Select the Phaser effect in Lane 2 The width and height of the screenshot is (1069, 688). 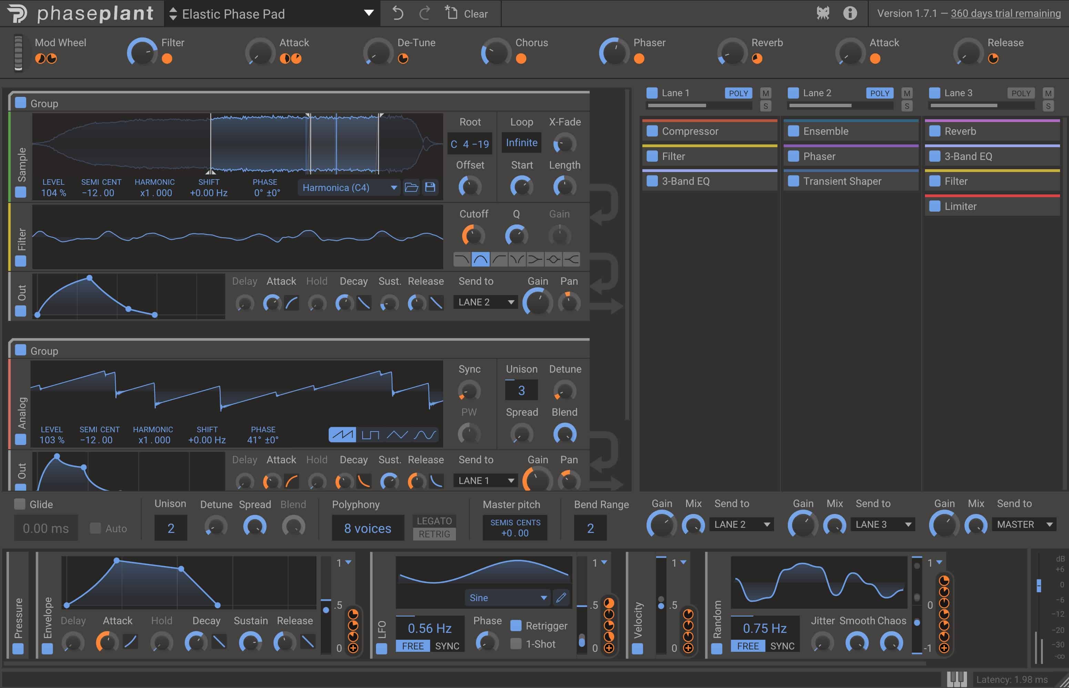coord(851,156)
